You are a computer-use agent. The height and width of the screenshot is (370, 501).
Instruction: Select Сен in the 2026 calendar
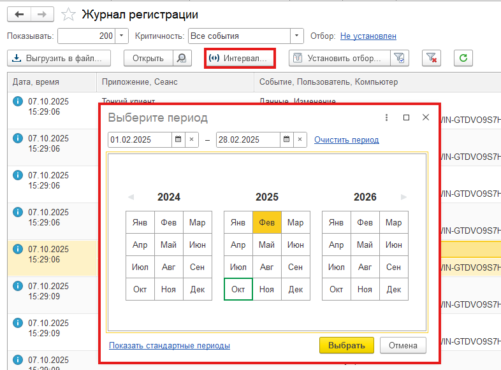pyautogui.click(x=394, y=267)
